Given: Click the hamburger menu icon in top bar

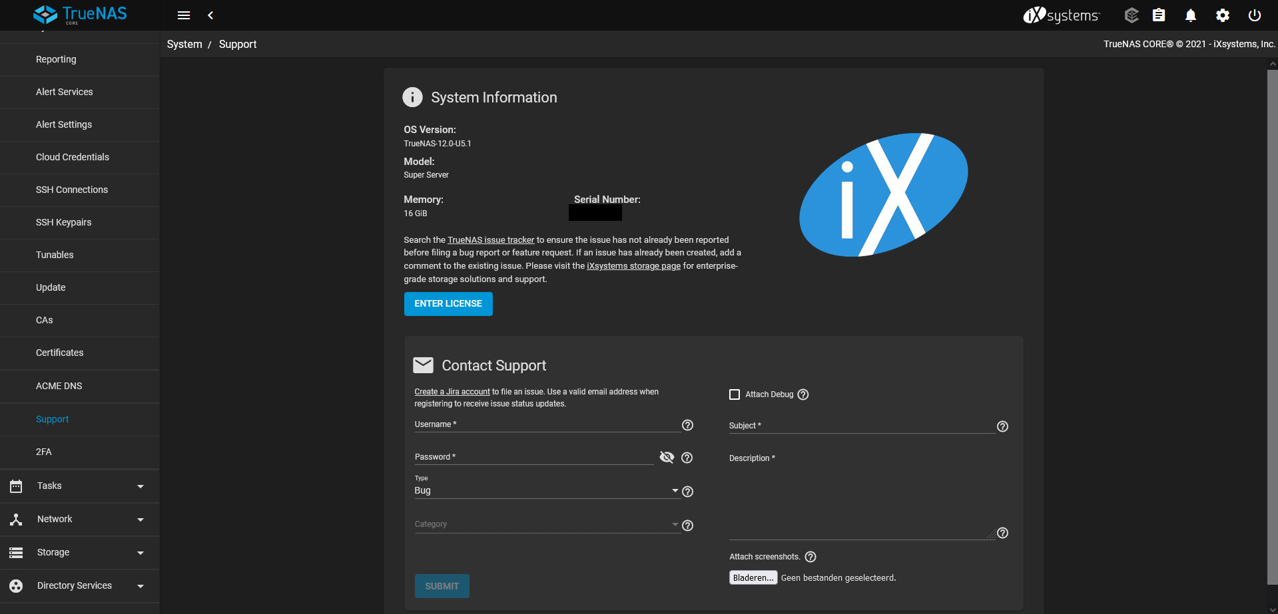Looking at the screenshot, I should coord(184,15).
